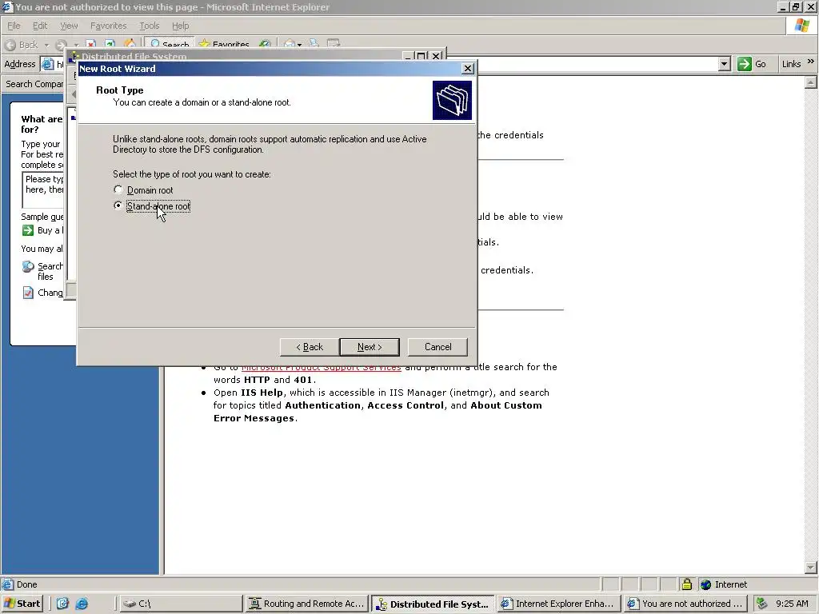Image resolution: width=819 pixels, height=614 pixels.
Task: Open the Favorites menu in Internet Explorer
Action: [x=108, y=26]
